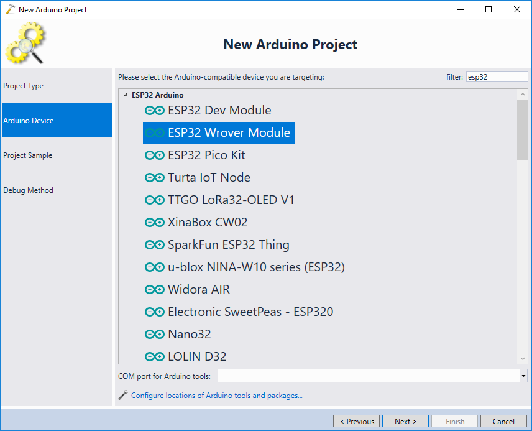Proceed with the Next button
Image resolution: width=532 pixels, height=431 pixels.
point(405,421)
